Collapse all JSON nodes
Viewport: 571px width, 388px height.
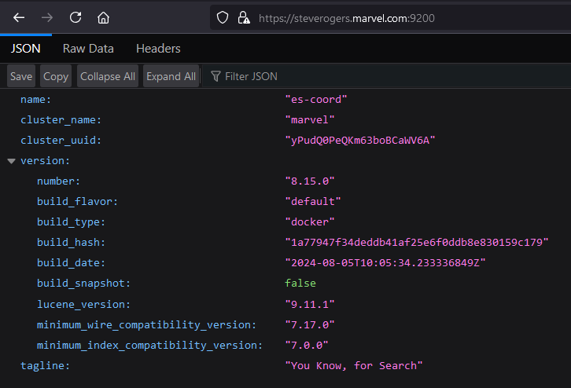pos(108,76)
